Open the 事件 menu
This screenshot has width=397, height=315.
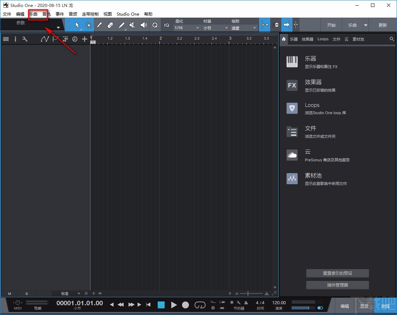[x=60, y=14]
